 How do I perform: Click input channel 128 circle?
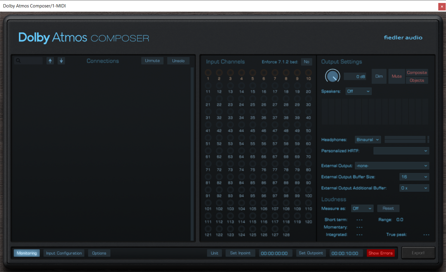286,229
